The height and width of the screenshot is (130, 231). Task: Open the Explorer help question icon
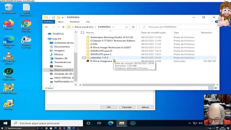(216, 22)
